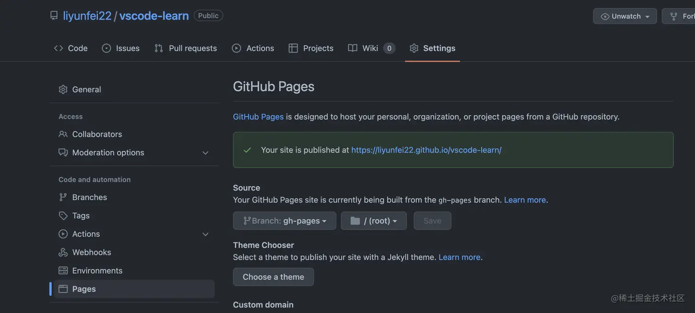Click the Branches git-branch icon in sidebar
695x313 pixels.
(63, 197)
